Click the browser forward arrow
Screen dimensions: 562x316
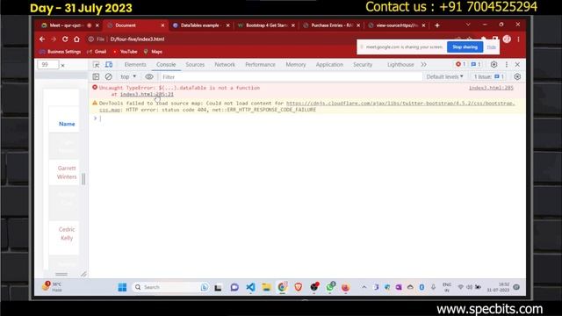(x=54, y=39)
